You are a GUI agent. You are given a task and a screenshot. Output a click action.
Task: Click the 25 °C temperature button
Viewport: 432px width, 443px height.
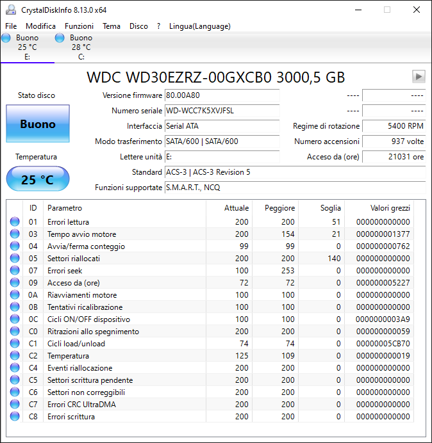click(38, 179)
